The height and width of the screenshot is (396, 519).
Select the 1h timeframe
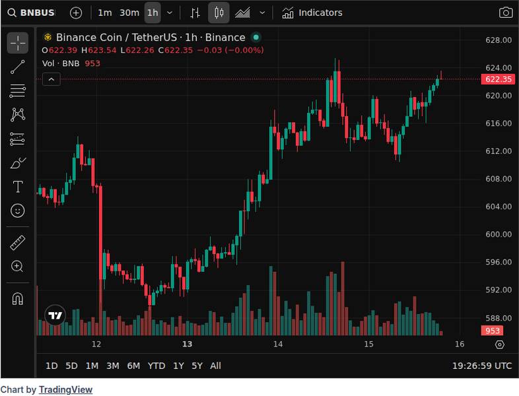(153, 13)
